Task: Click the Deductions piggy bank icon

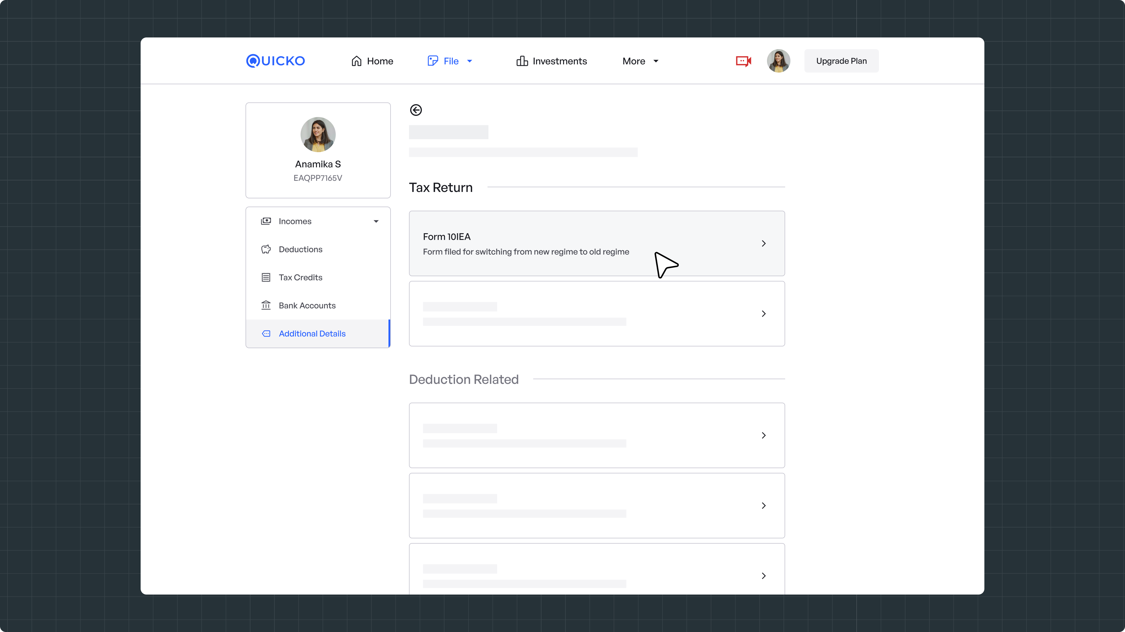Action: pyautogui.click(x=266, y=250)
